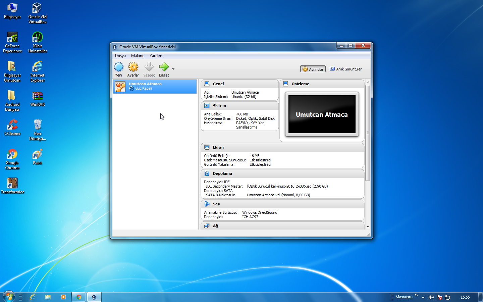The width and height of the screenshot is (483, 302).
Task: Select the Umutcan Atmaca virtual machine entry
Action: 155,87
